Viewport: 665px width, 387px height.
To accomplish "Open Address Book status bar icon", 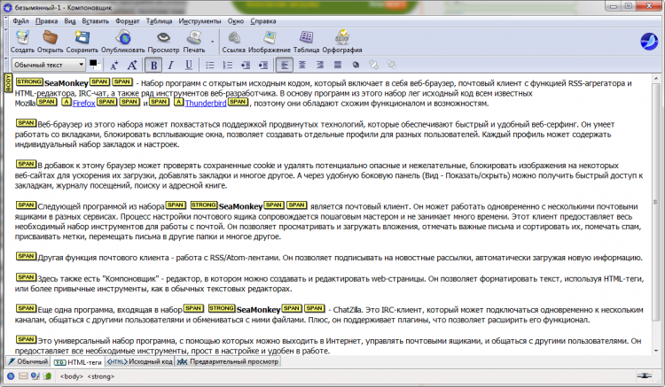I will 47,376.
